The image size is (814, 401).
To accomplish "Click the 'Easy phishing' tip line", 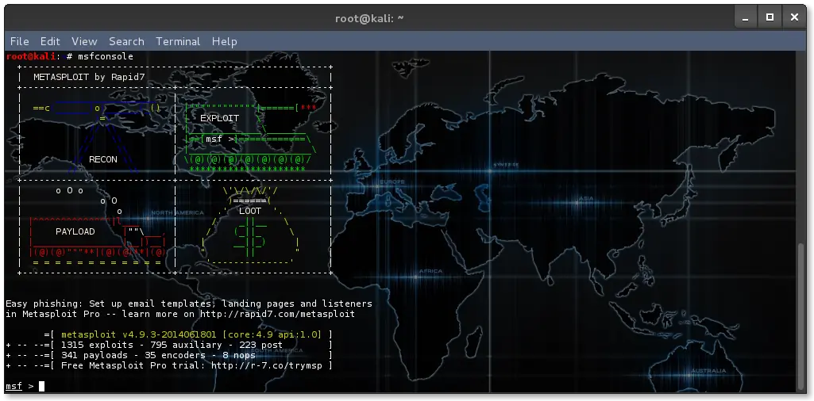I will [x=189, y=304].
